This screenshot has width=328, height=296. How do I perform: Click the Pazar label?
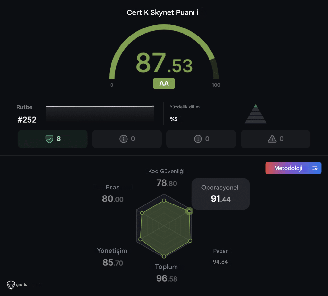pos(220,251)
